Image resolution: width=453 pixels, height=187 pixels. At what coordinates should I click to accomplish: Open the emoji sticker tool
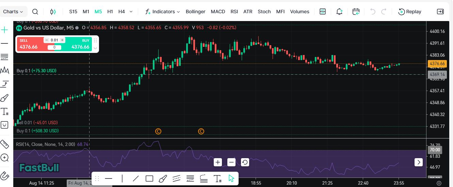[x=5, y=125]
